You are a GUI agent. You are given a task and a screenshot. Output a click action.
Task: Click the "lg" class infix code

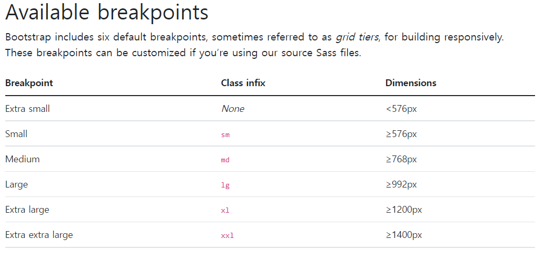[x=225, y=185]
